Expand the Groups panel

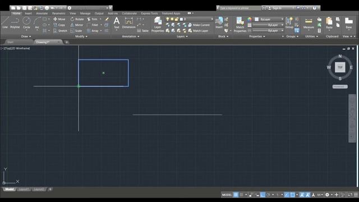[x=292, y=36]
